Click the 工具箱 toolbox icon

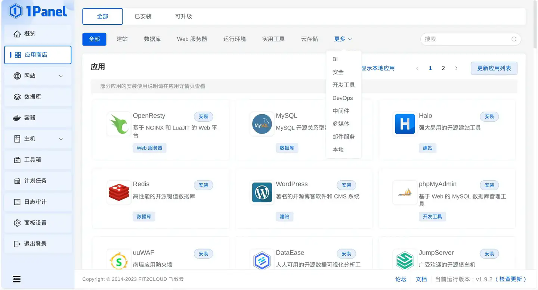(17, 160)
